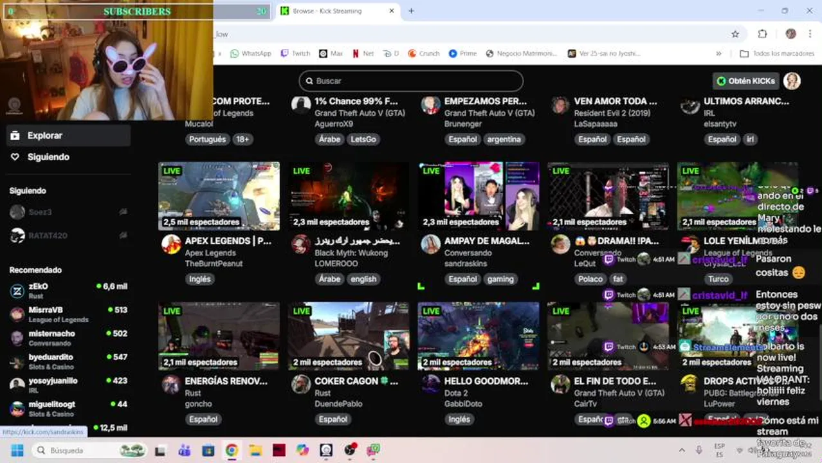Click sandraskins channel avatar
This screenshot has height=463, width=822.
click(430, 244)
